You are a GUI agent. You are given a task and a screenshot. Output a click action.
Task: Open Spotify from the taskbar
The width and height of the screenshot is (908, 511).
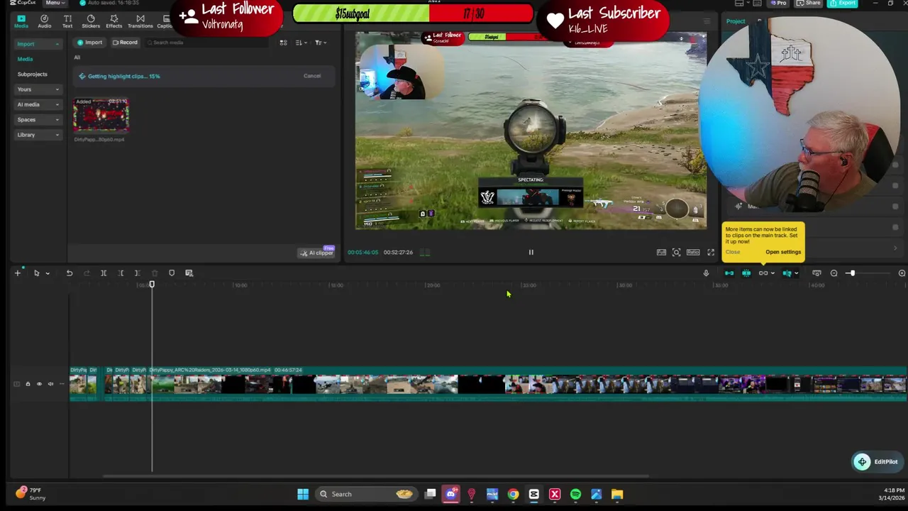(575, 494)
